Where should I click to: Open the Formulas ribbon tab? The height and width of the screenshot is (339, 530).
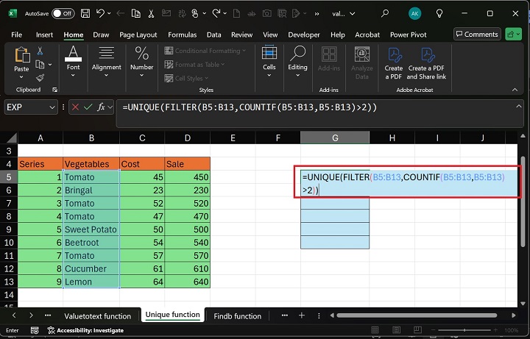coord(182,35)
